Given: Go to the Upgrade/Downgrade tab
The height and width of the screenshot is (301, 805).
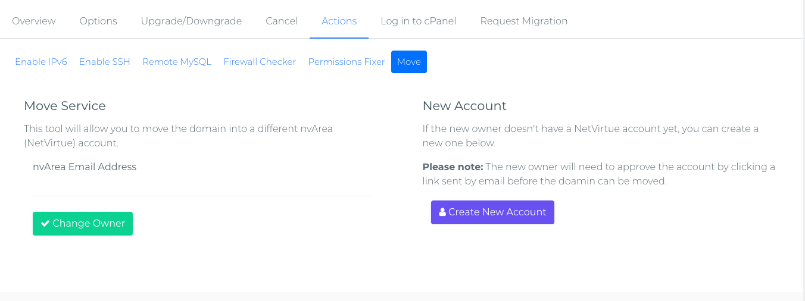Looking at the screenshot, I should point(191,21).
